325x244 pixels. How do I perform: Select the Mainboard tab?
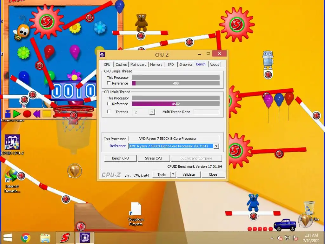point(138,64)
